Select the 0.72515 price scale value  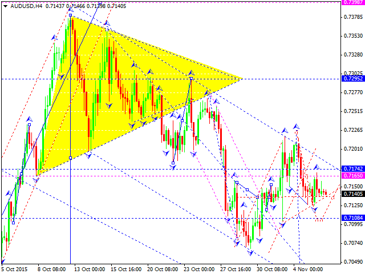(353, 111)
